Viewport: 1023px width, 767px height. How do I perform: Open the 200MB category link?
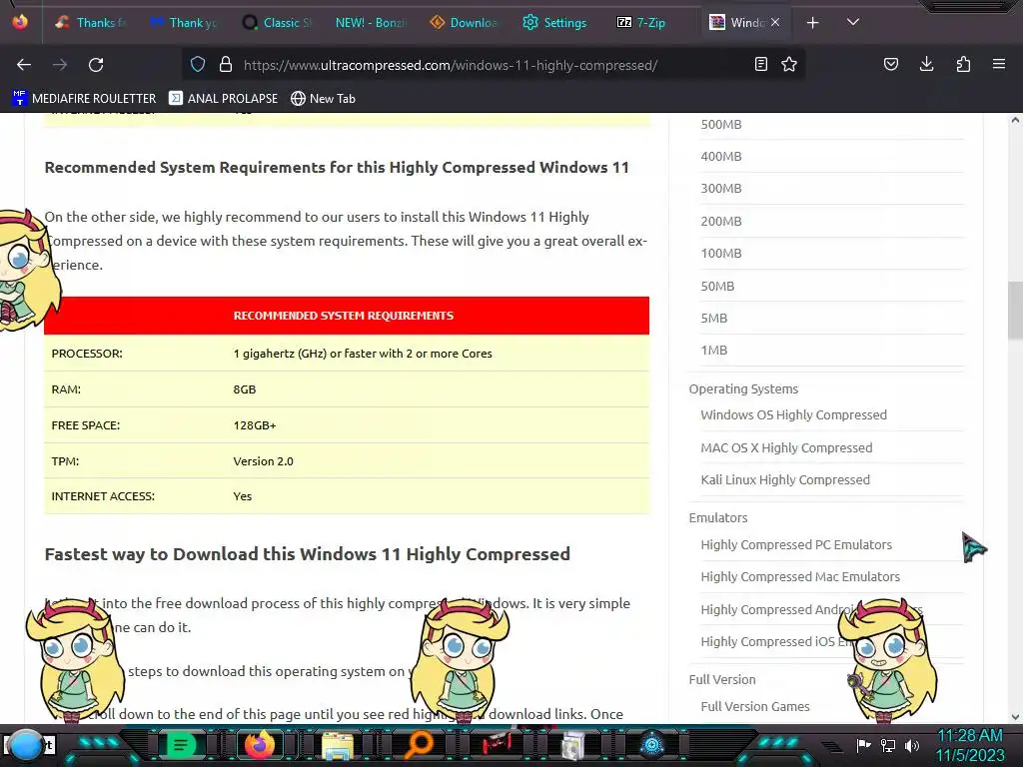click(721, 221)
